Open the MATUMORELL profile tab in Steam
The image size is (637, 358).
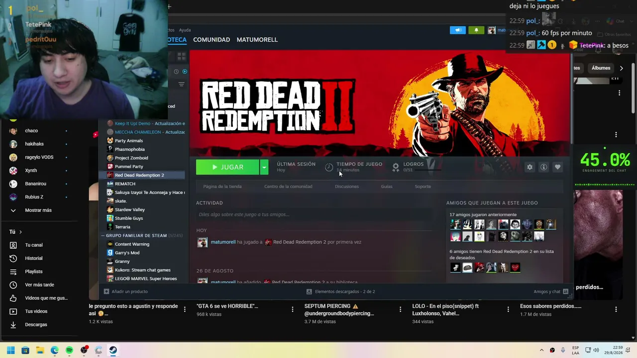(257, 40)
